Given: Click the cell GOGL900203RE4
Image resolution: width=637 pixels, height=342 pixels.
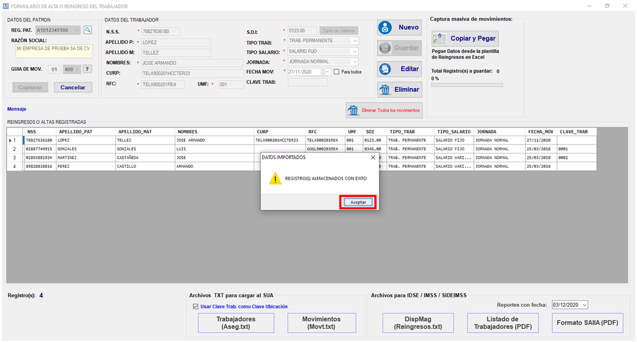Looking at the screenshot, I should point(325,149).
